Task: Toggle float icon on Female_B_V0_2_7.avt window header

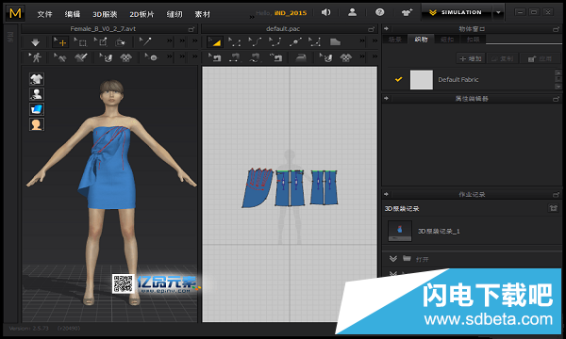Action: [x=191, y=29]
